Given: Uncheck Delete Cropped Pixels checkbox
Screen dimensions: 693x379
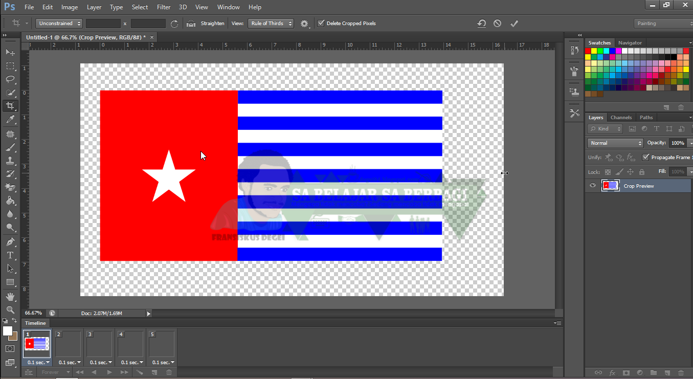Looking at the screenshot, I should (321, 23).
